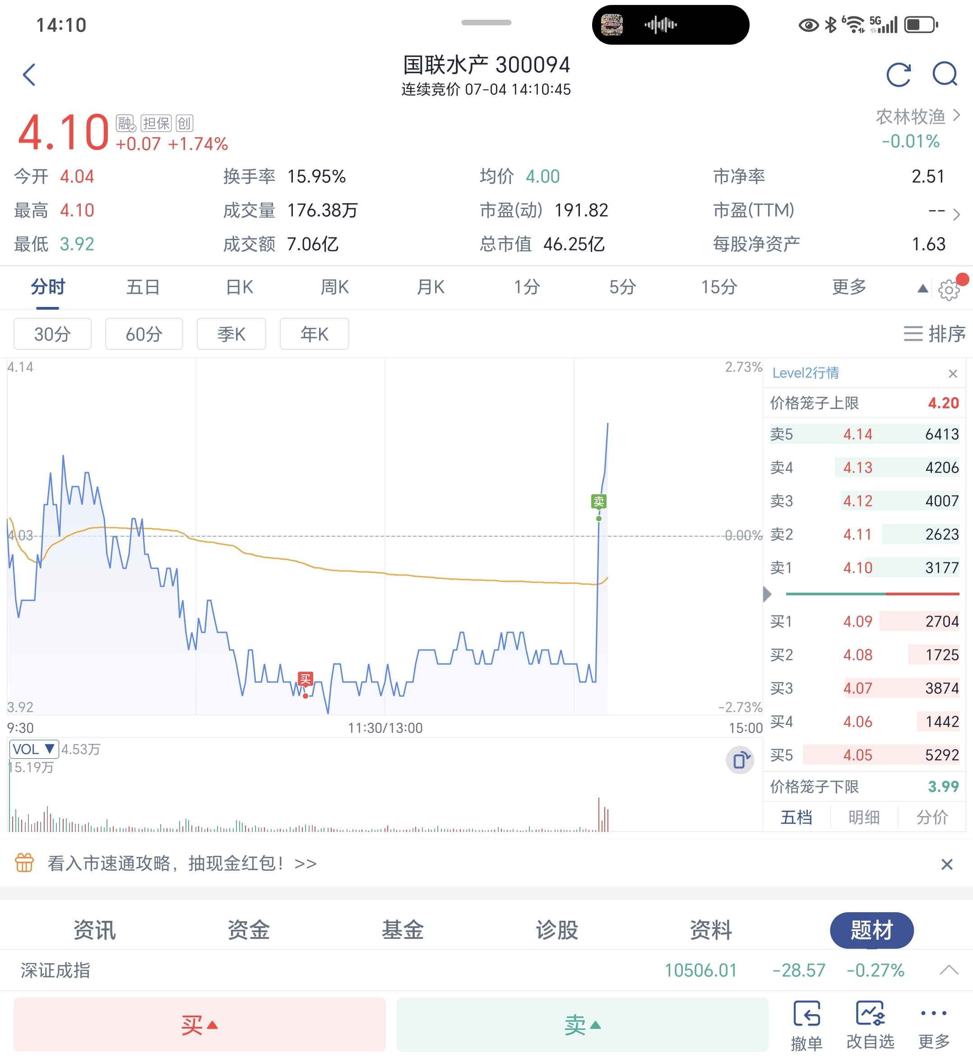The image size is (973, 1058).
Task: Open the 资金 capital flow tab
Action: point(249,929)
